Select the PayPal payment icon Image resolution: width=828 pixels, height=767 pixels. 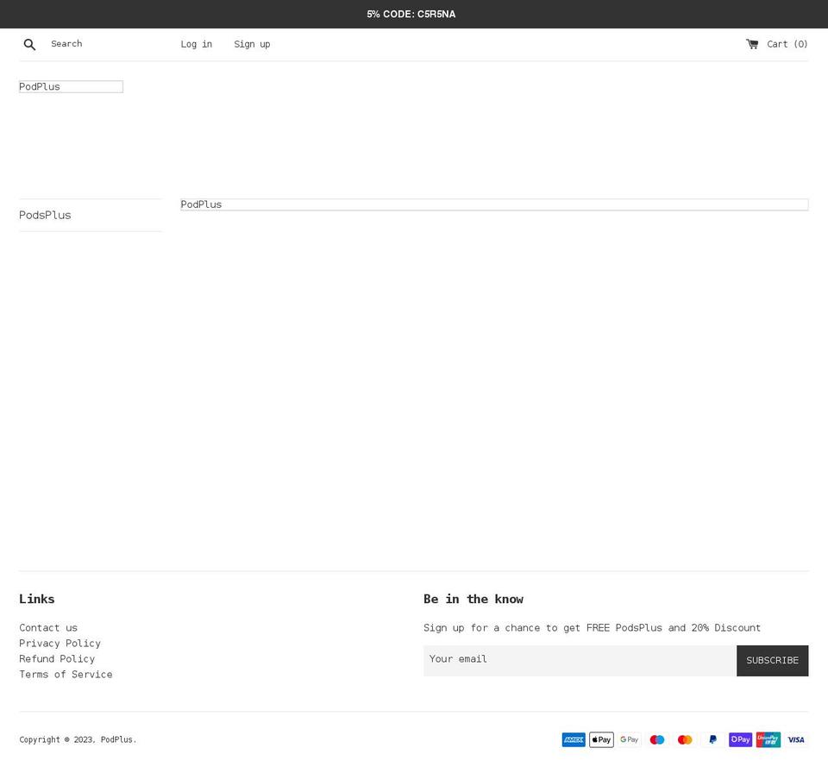[x=712, y=739]
